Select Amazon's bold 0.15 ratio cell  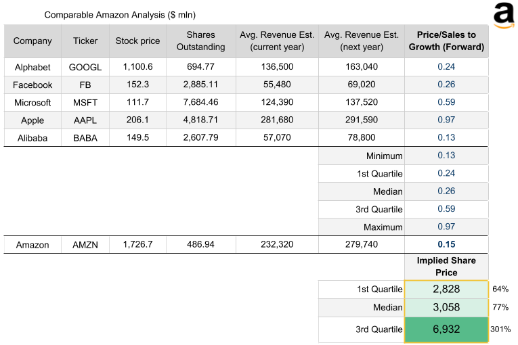coord(446,245)
